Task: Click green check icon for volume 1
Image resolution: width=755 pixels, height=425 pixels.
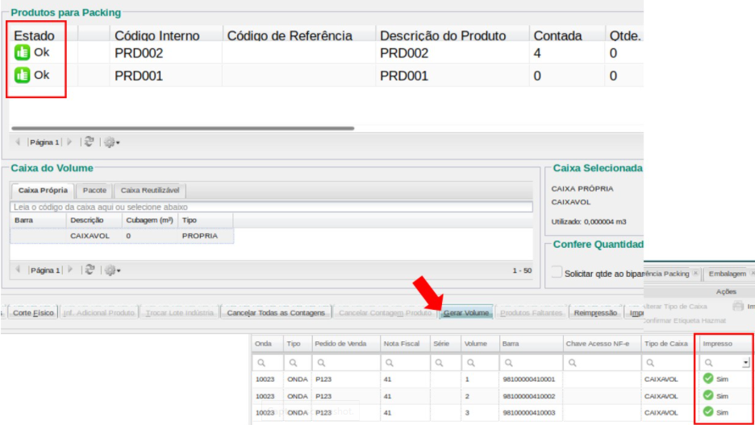Action: pyautogui.click(x=708, y=378)
